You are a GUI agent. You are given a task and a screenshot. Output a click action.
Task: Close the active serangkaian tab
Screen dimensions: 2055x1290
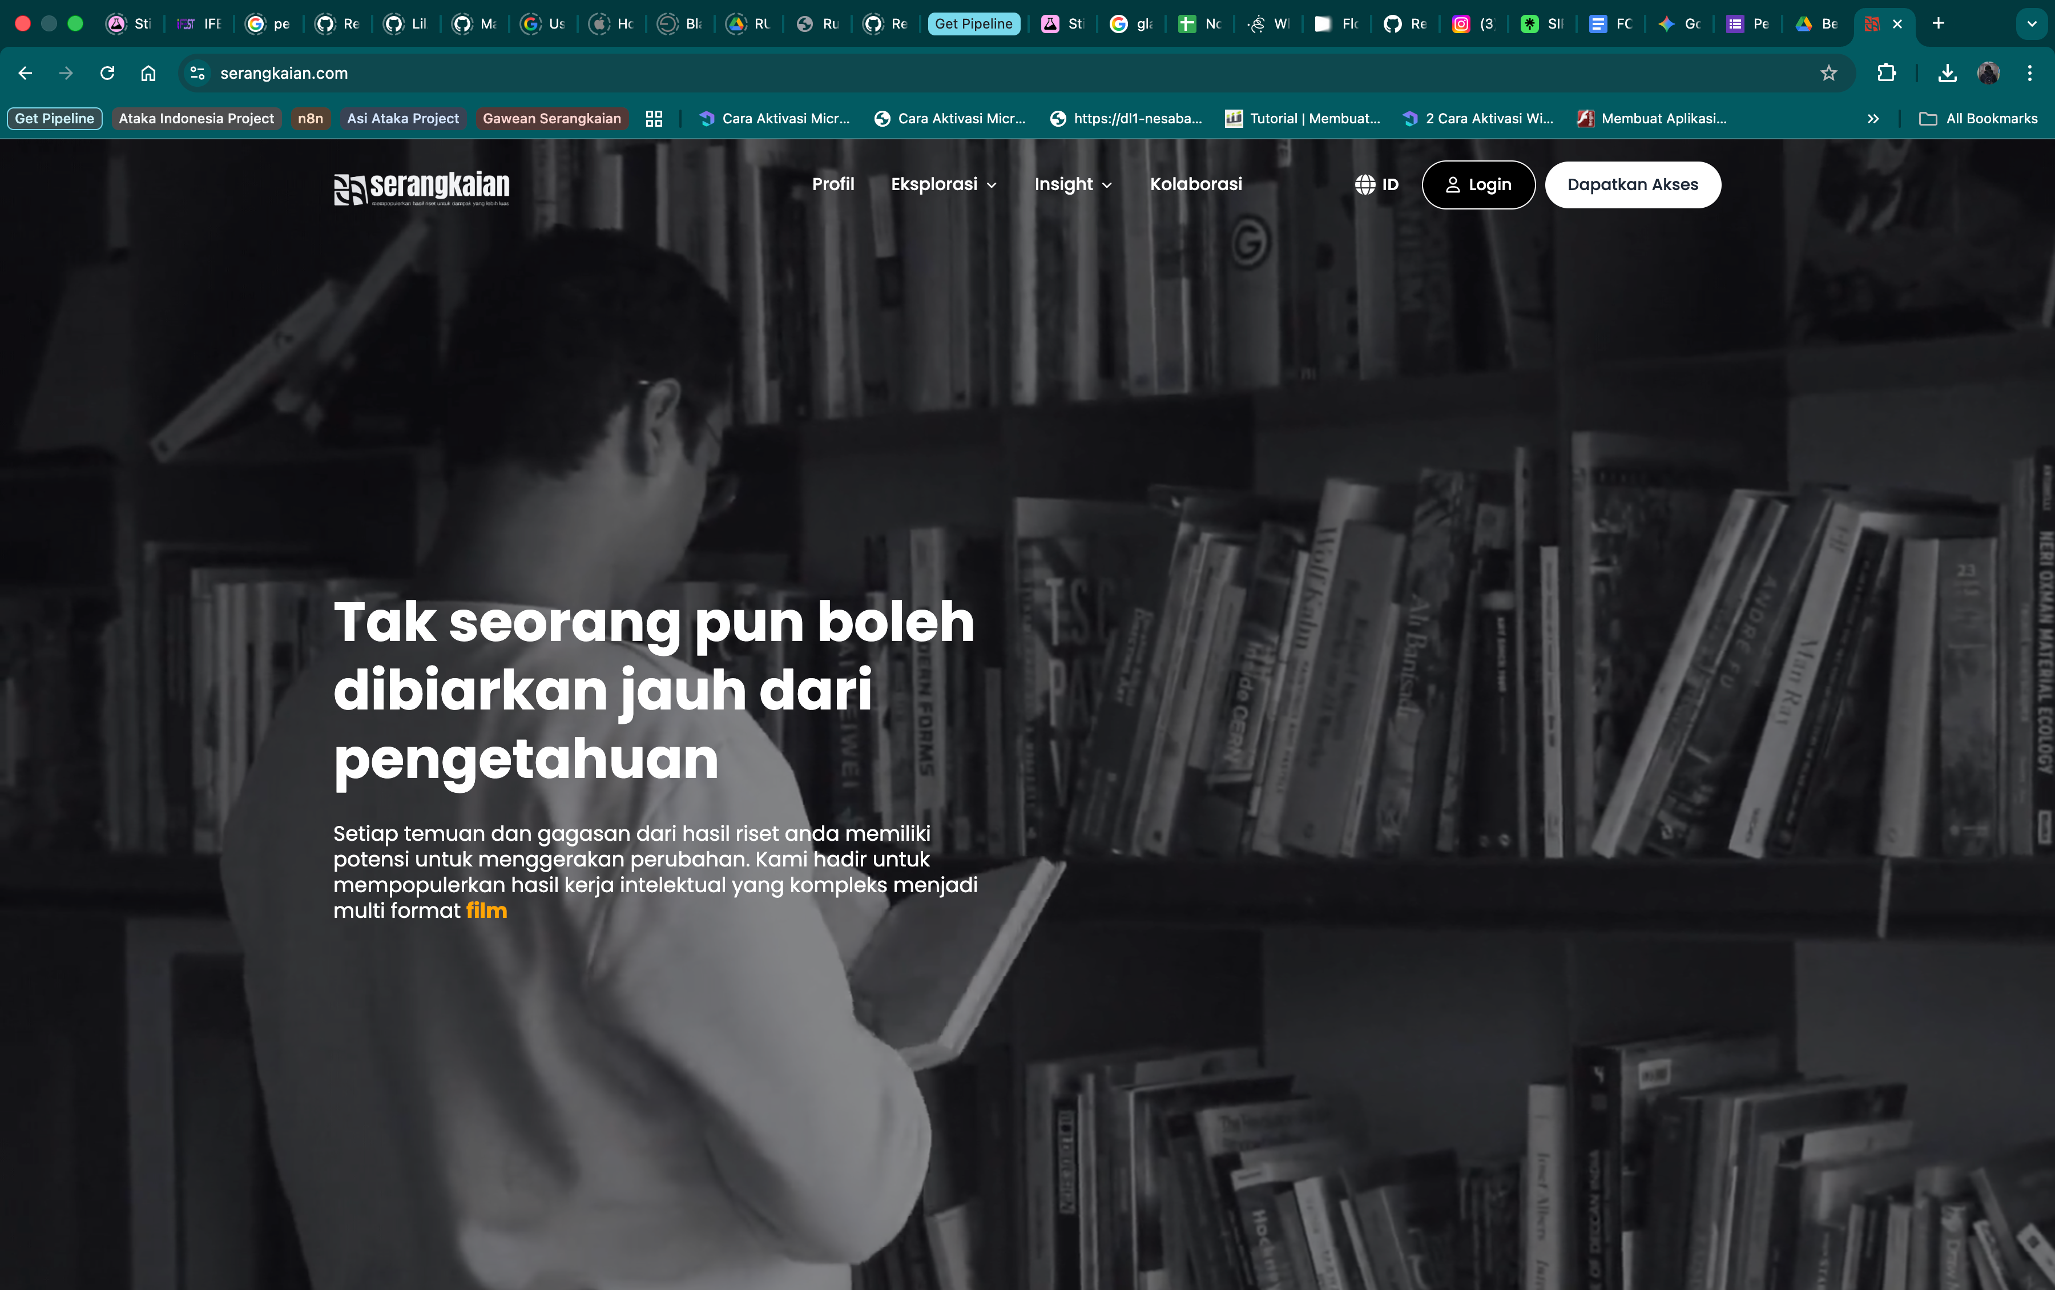pyautogui.click(x=1897, y=24)
